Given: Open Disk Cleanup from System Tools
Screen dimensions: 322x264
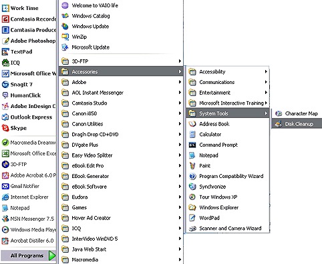Looking at the screenshot, I should 297,124.
